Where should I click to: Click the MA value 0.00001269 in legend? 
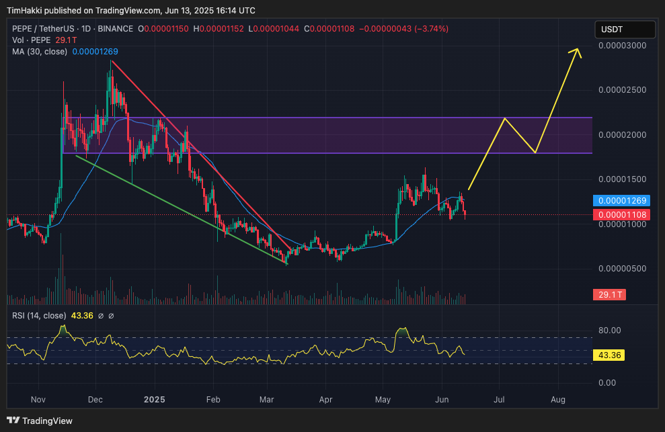(x=95, y=51)
